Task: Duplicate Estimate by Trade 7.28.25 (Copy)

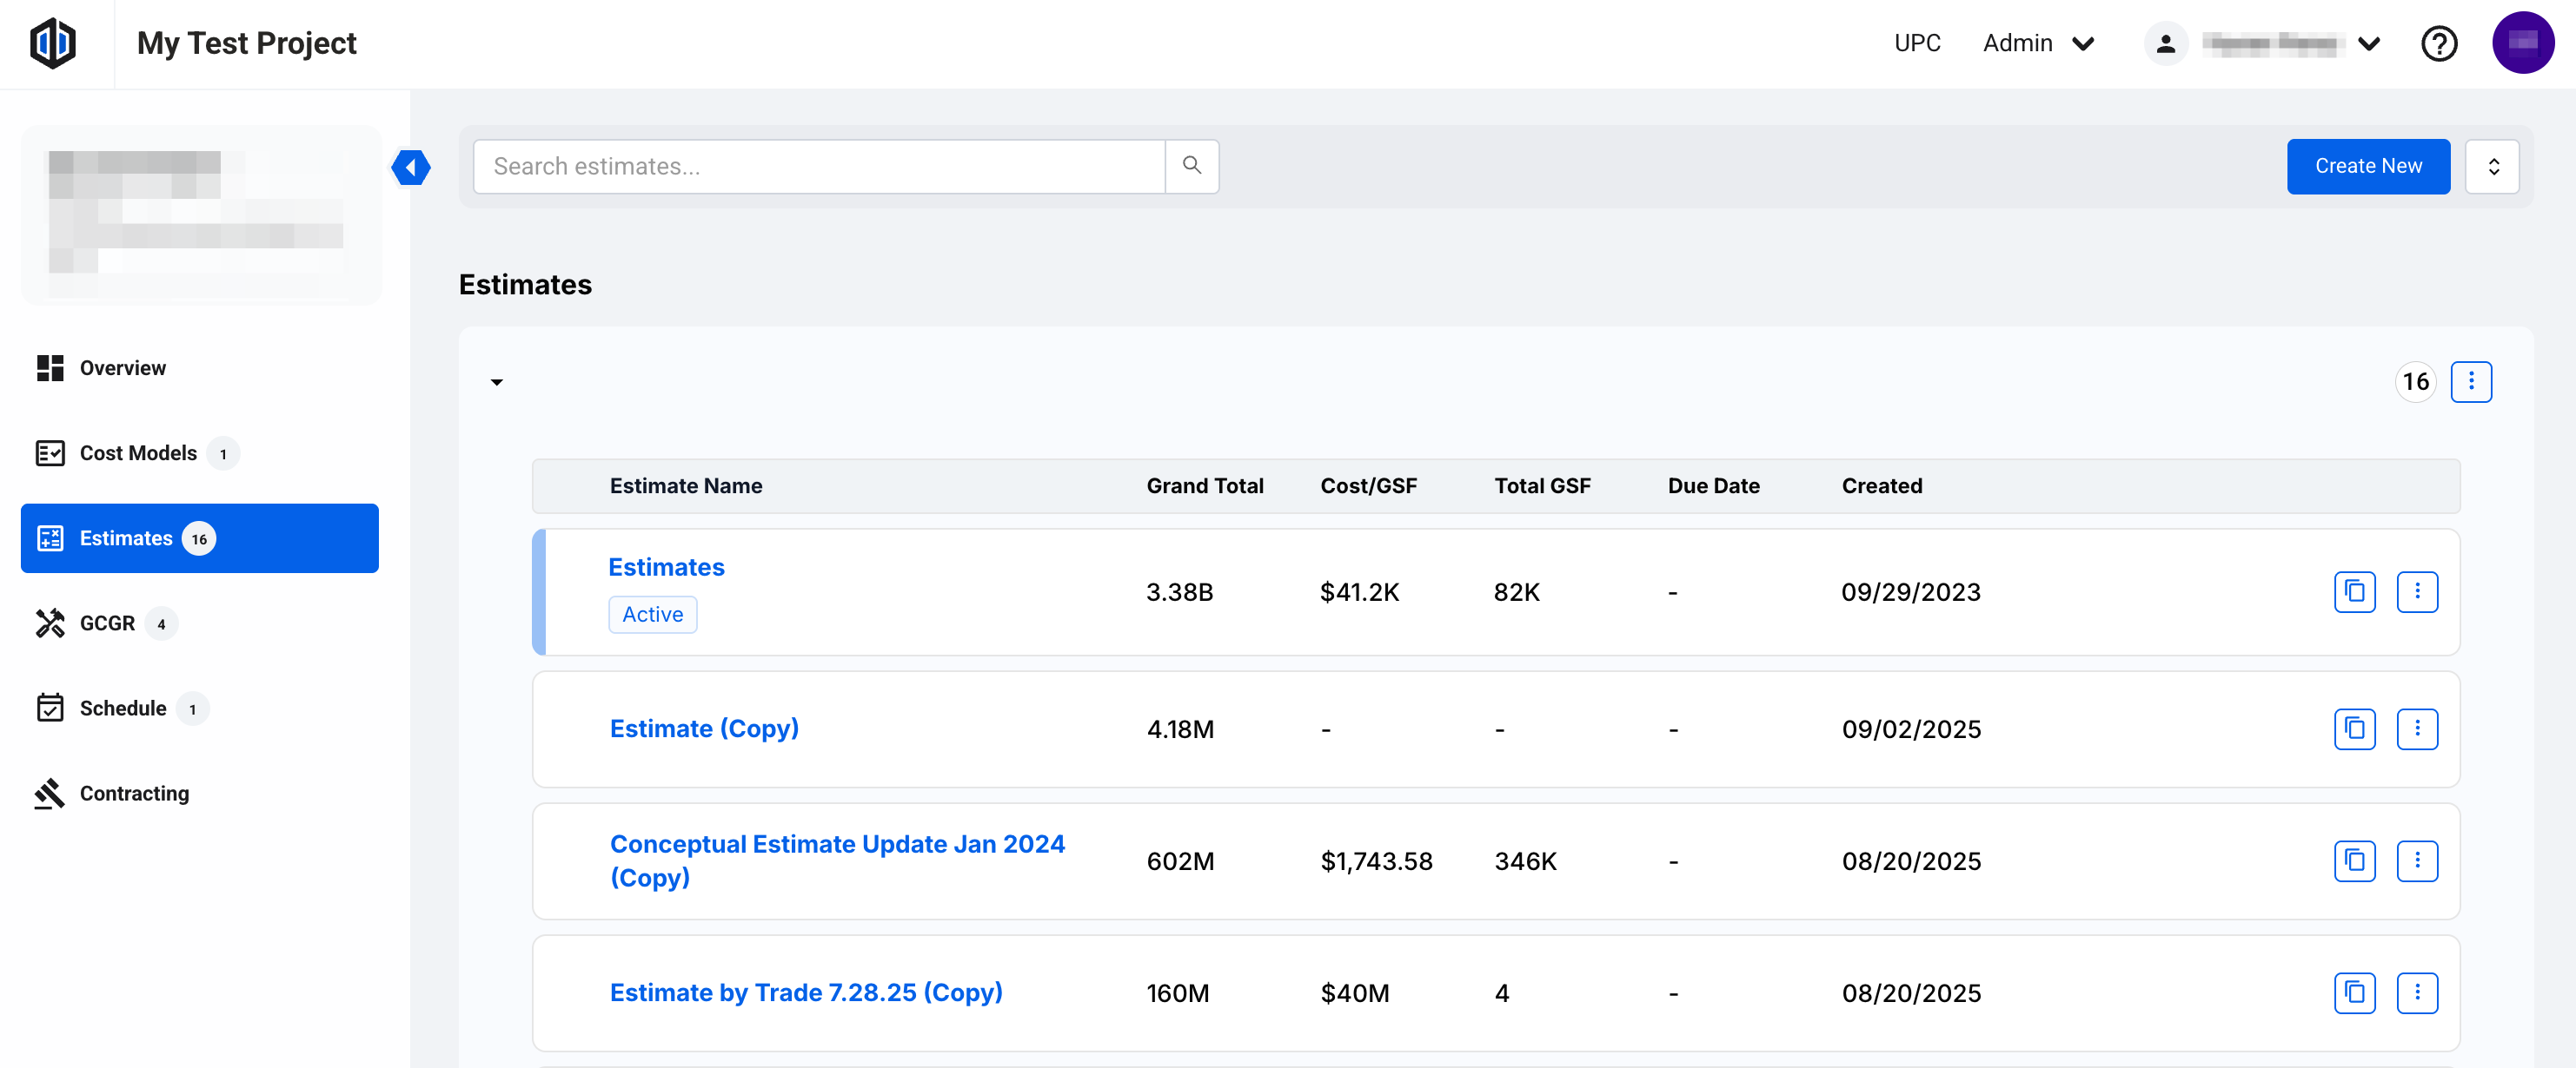Action: [x=2354, y=993]
